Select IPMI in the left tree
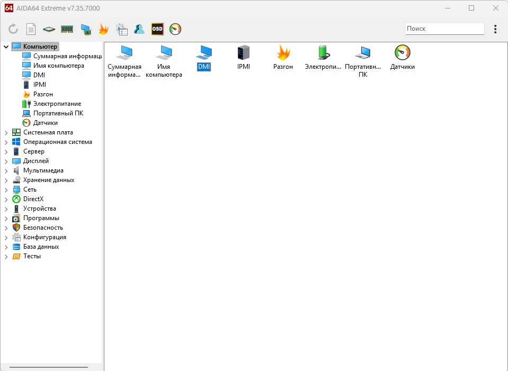Screen dimensions: 508x371 click(34, 85)
